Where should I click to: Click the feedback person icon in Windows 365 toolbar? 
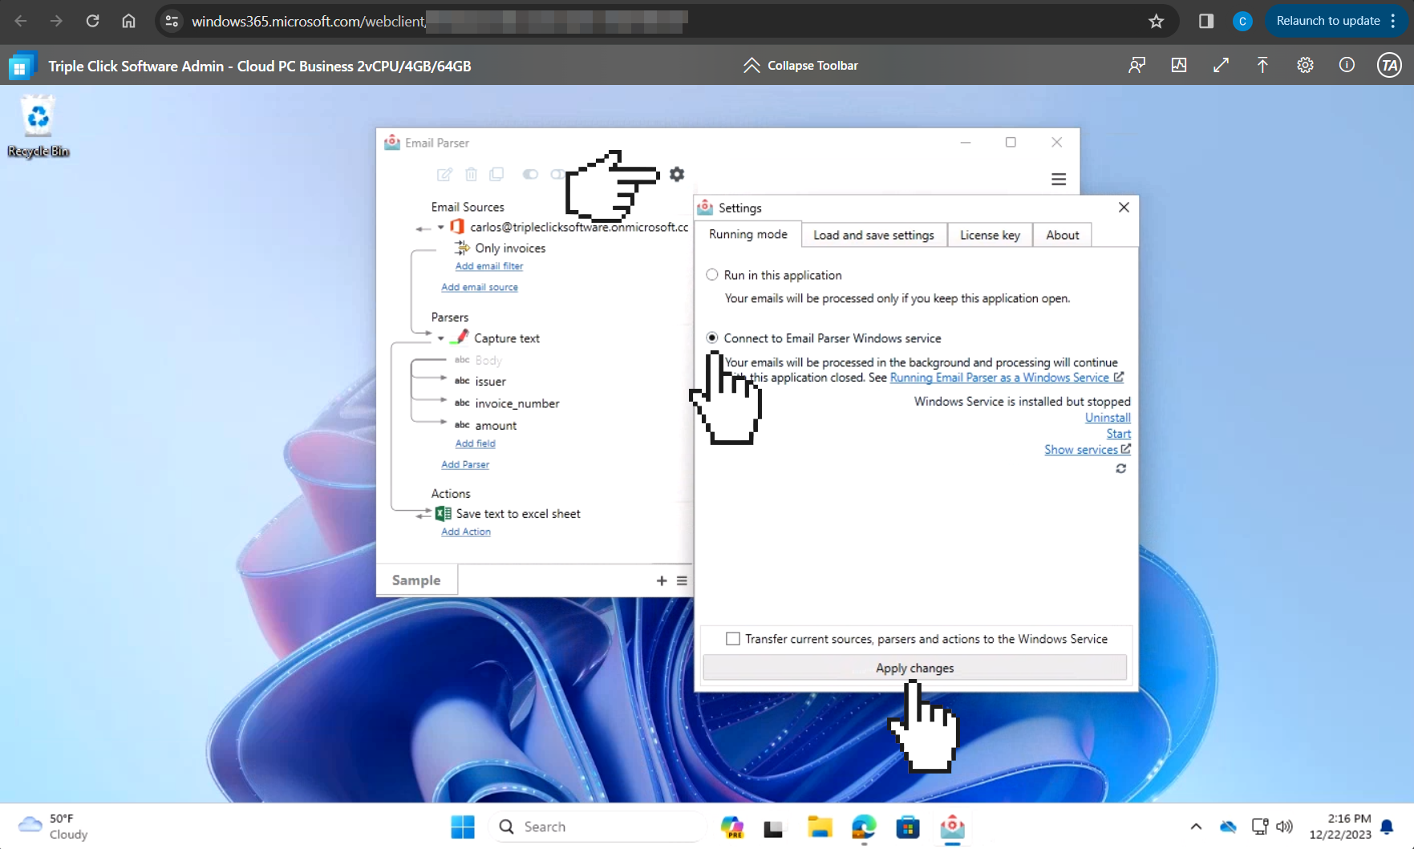click(1136, 66)
